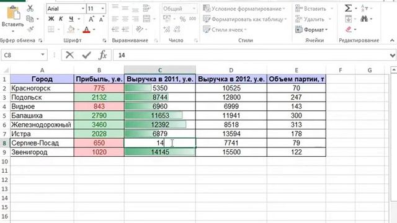The image size is (397, 223).
Task: Open the Arial font name dropdown
Action: [x=83, y=9]
